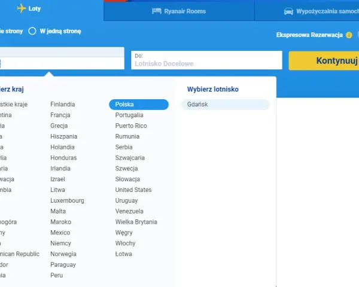Image resolution: width=359 pixels, height=287 pixels.
Task: Click the Ekspresowa Rezerwacja label
Action: [309, 35]
